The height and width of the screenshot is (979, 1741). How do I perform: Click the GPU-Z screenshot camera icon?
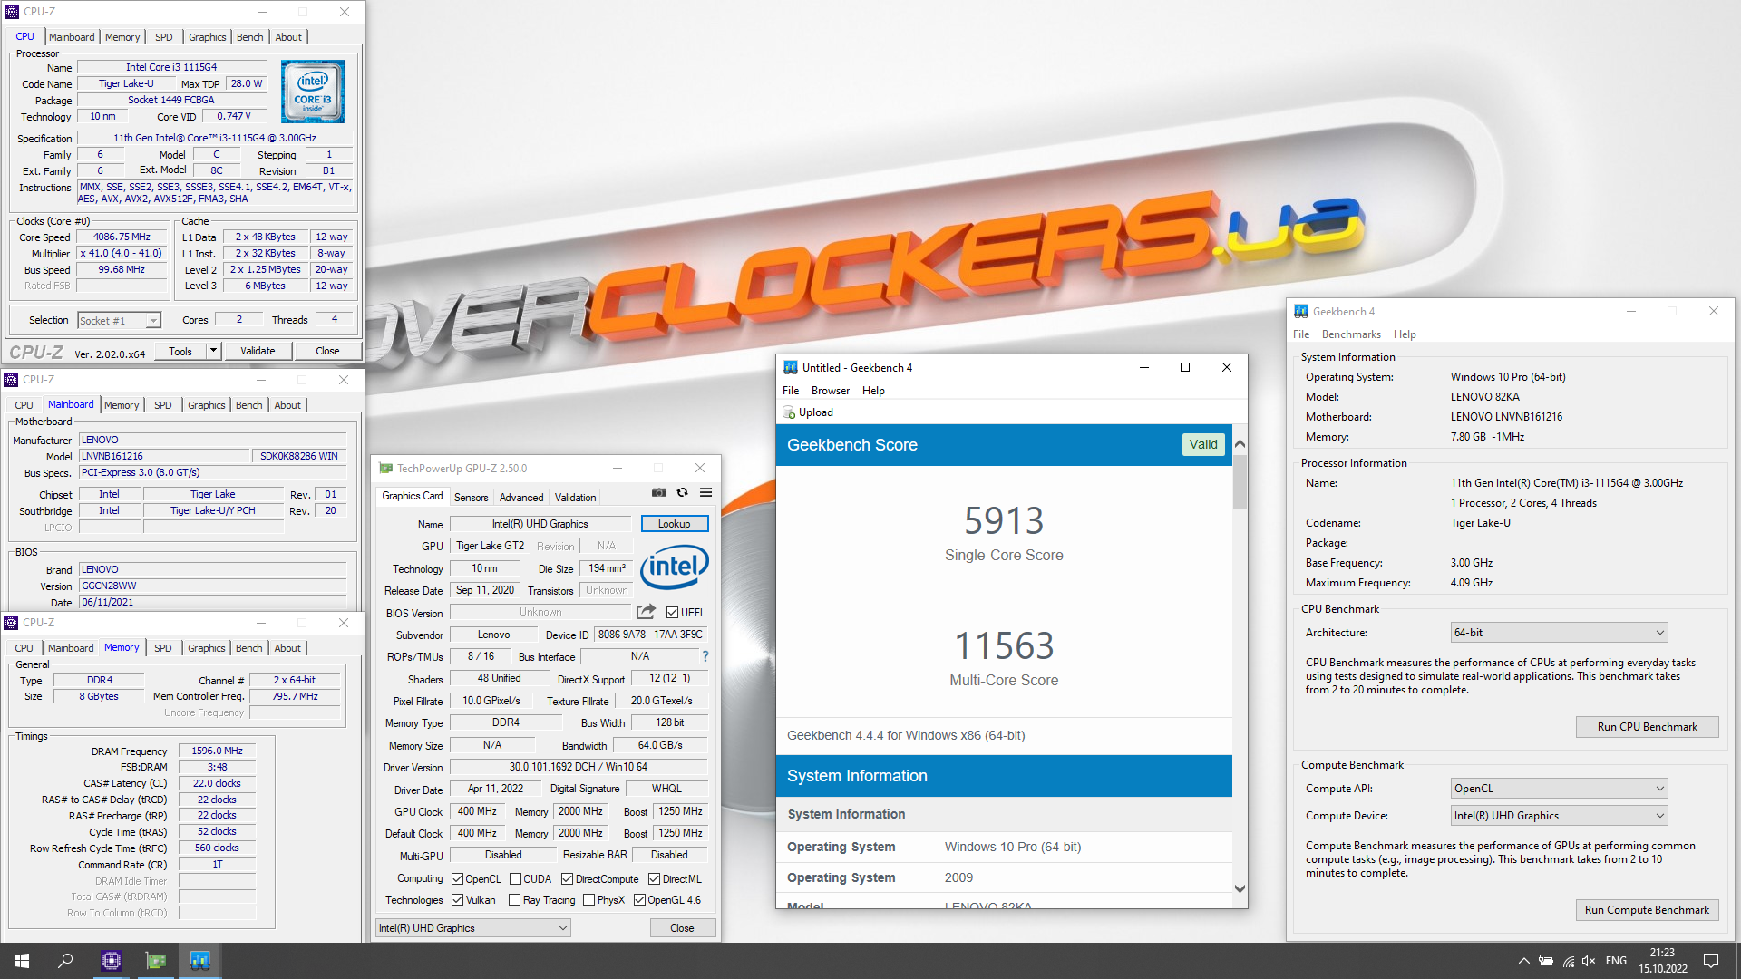pos(659,492)
